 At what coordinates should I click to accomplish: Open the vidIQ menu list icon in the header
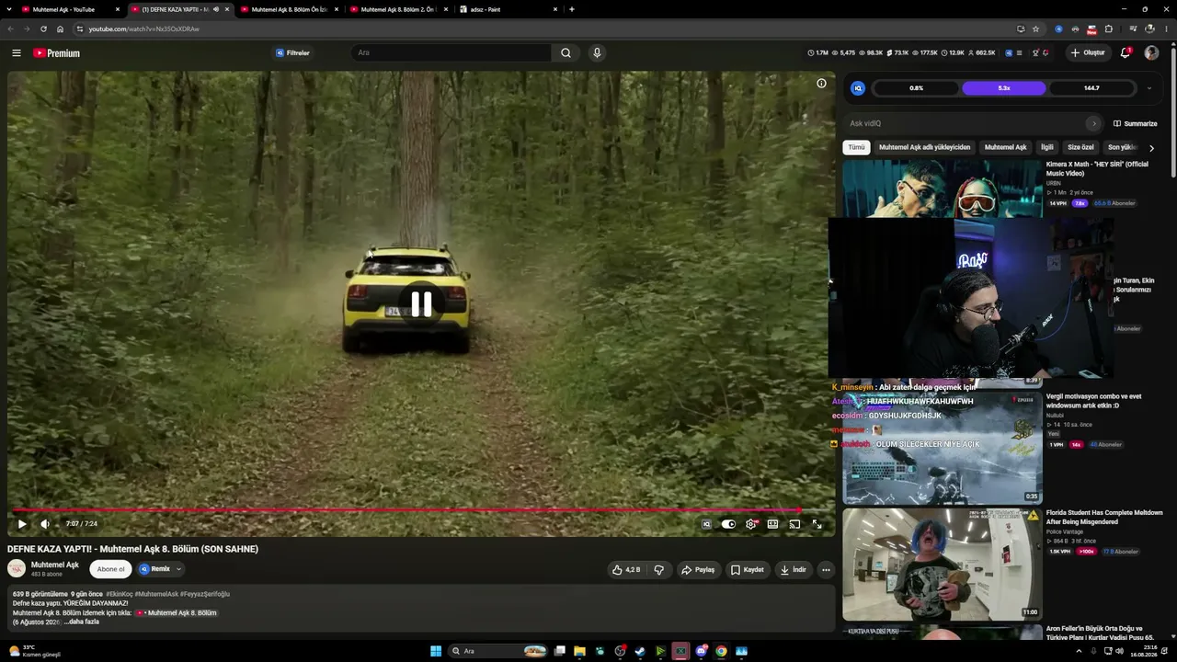pyautogui.click(x=1019, y=53)
